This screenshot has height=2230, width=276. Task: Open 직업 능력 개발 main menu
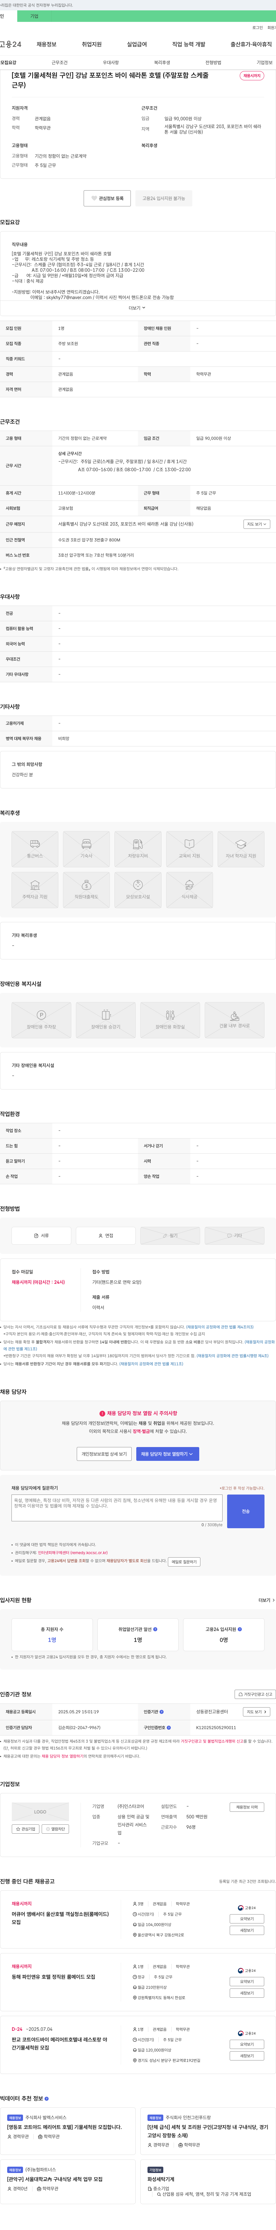click(x=189, y=44)
